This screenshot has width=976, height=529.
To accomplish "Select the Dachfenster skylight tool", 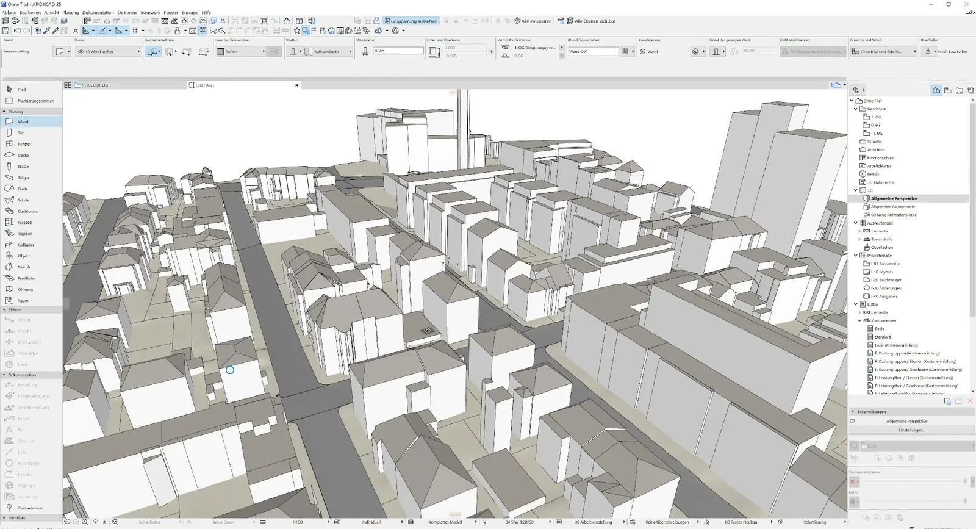I will 31,211.
